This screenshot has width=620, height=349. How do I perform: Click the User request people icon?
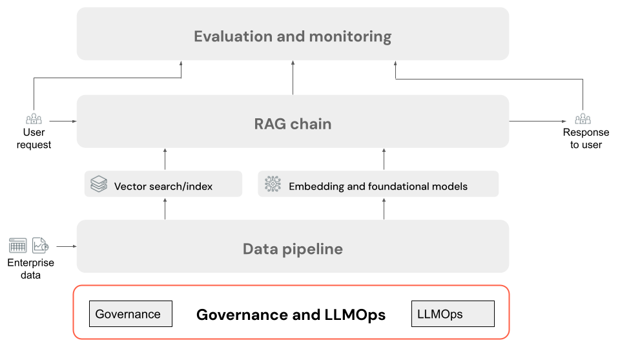[34, 120]
